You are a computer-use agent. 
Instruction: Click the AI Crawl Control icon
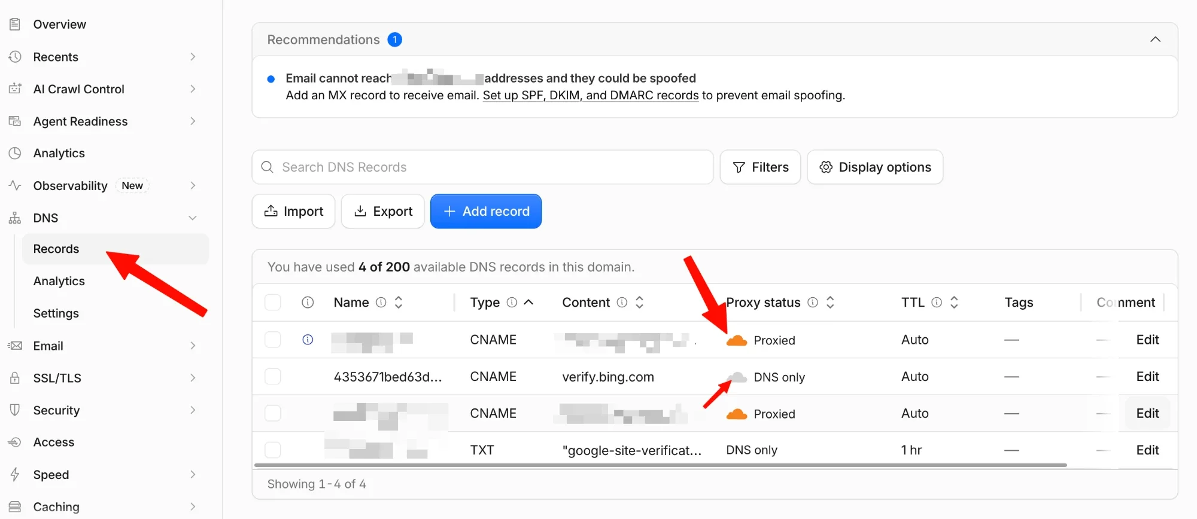point(15,89)
